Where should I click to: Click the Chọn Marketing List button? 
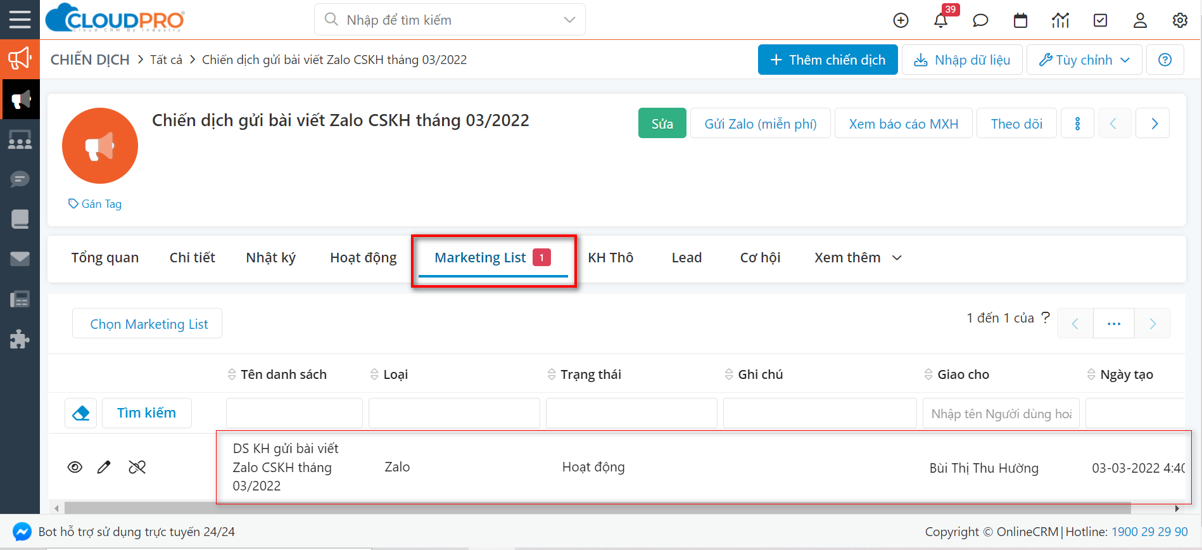click(x=147, y=324)
